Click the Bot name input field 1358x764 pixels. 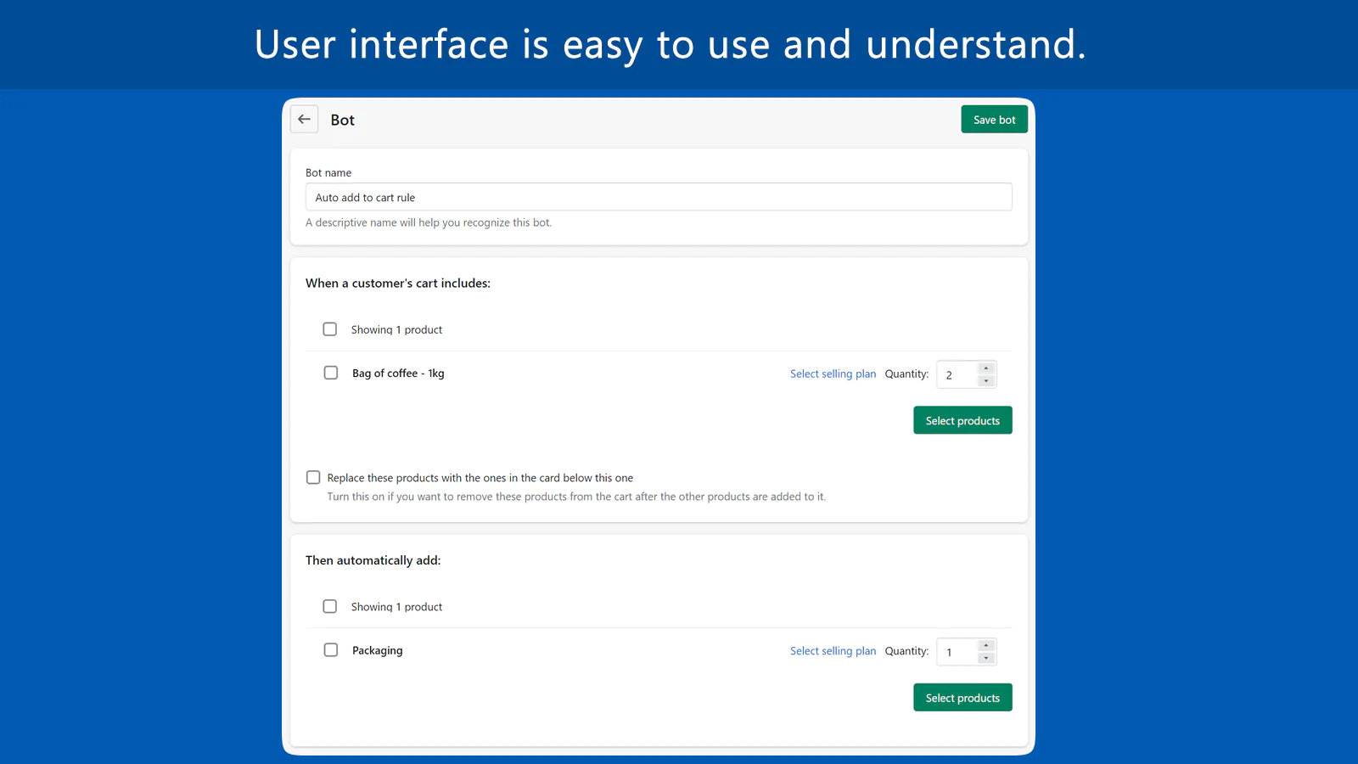tap(658, 197)
